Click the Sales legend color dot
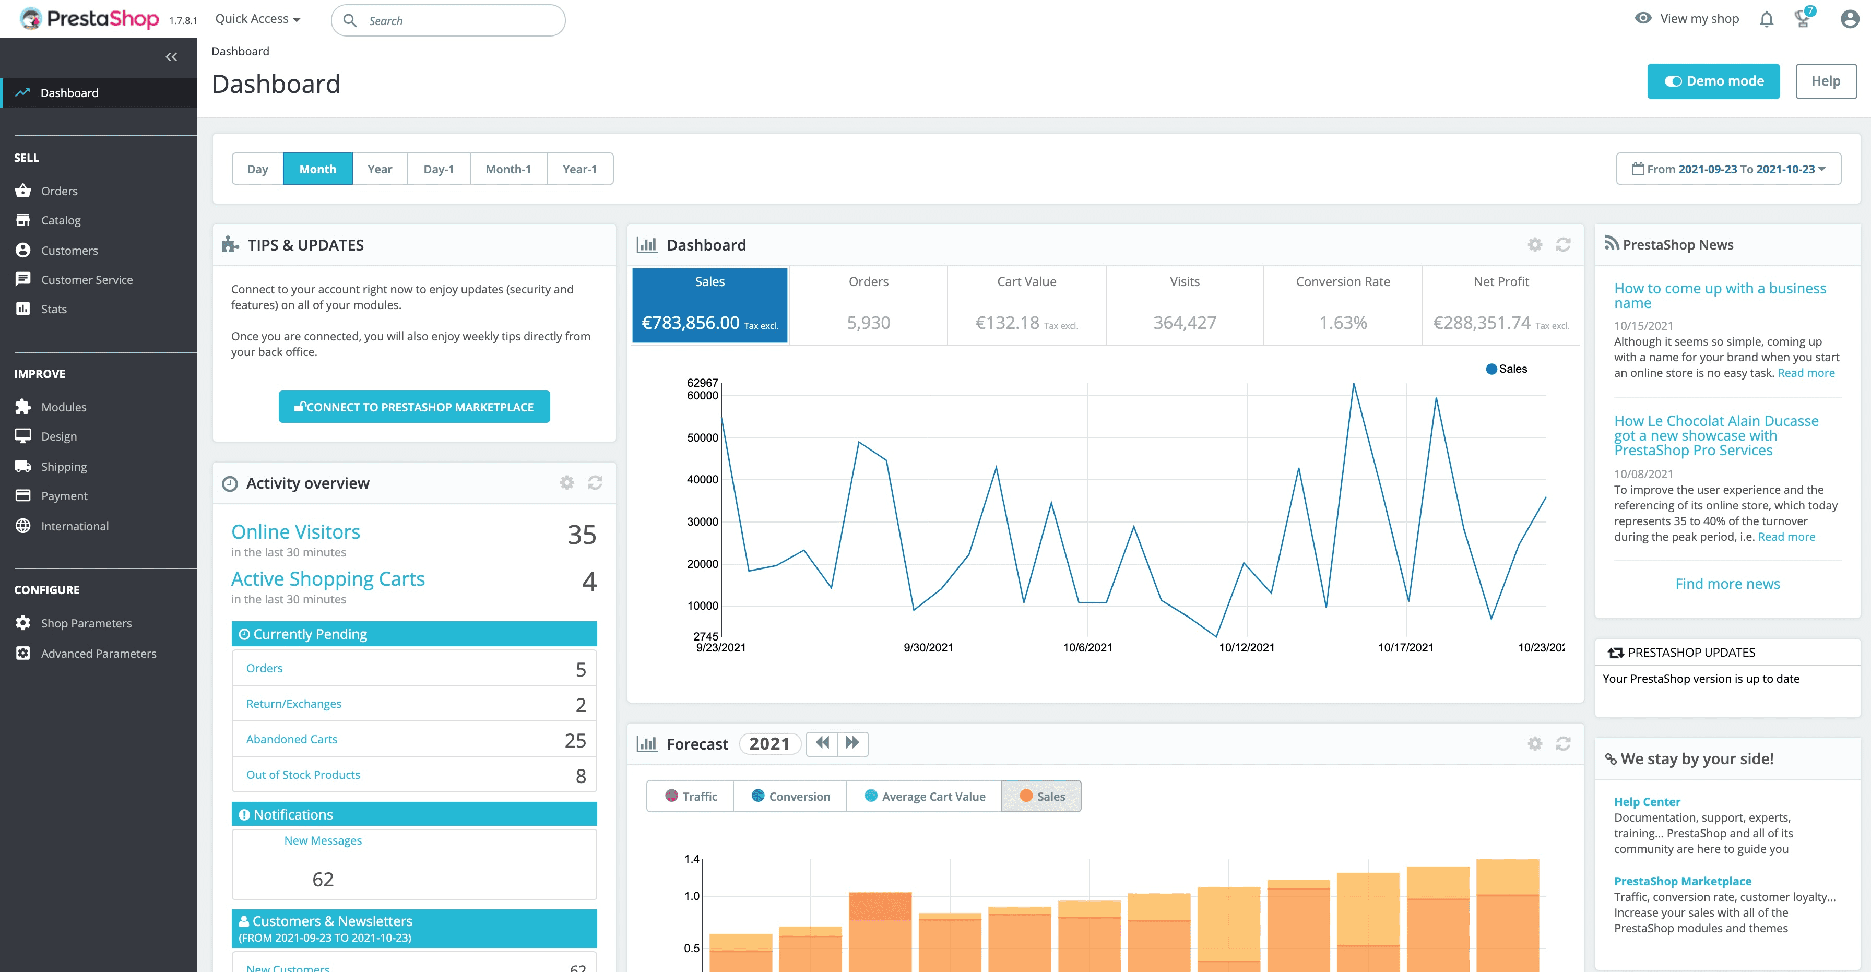This screenshot has height=972, width=1871. (1491, 369)
